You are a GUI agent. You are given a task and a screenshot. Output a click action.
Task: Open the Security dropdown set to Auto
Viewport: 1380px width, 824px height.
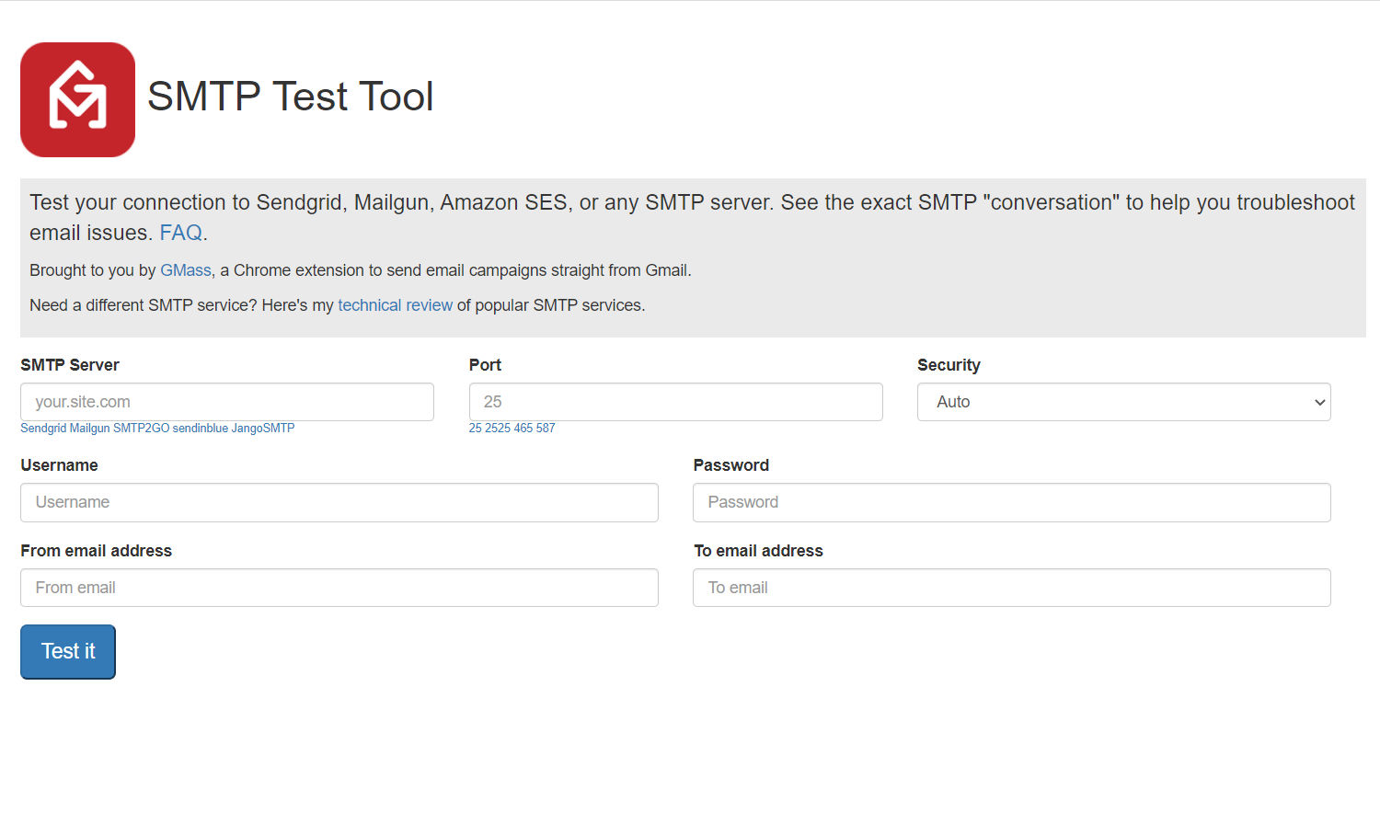coord(1123,402)
